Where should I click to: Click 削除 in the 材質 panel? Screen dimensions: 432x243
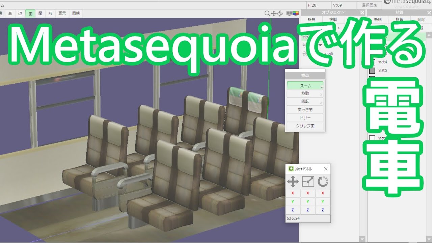click(x=421, y=20)
